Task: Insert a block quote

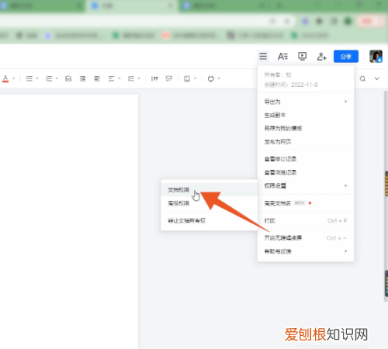Action: pos(154,78)
